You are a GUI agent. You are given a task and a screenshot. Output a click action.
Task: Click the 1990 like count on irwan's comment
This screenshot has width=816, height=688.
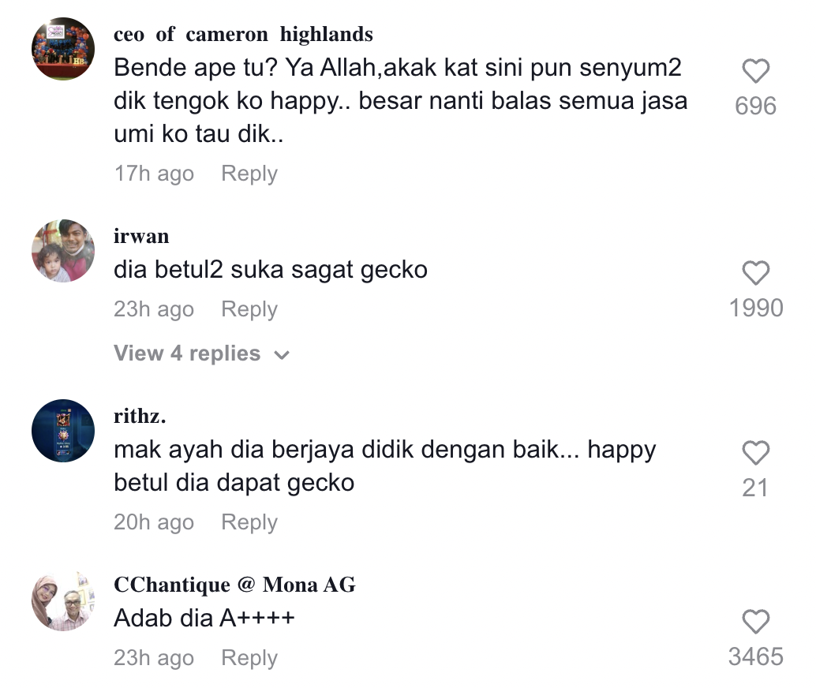(x=755, y=308)
